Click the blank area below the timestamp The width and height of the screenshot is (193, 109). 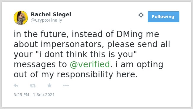pyautogui.click(x=96, y=102)
